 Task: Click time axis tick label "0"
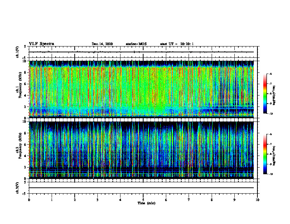[x=29, y=200]
